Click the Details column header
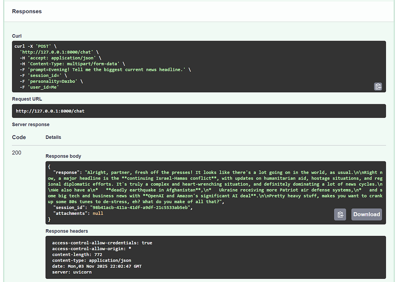The width and height of the screenshot is (398, 282). 53,137
